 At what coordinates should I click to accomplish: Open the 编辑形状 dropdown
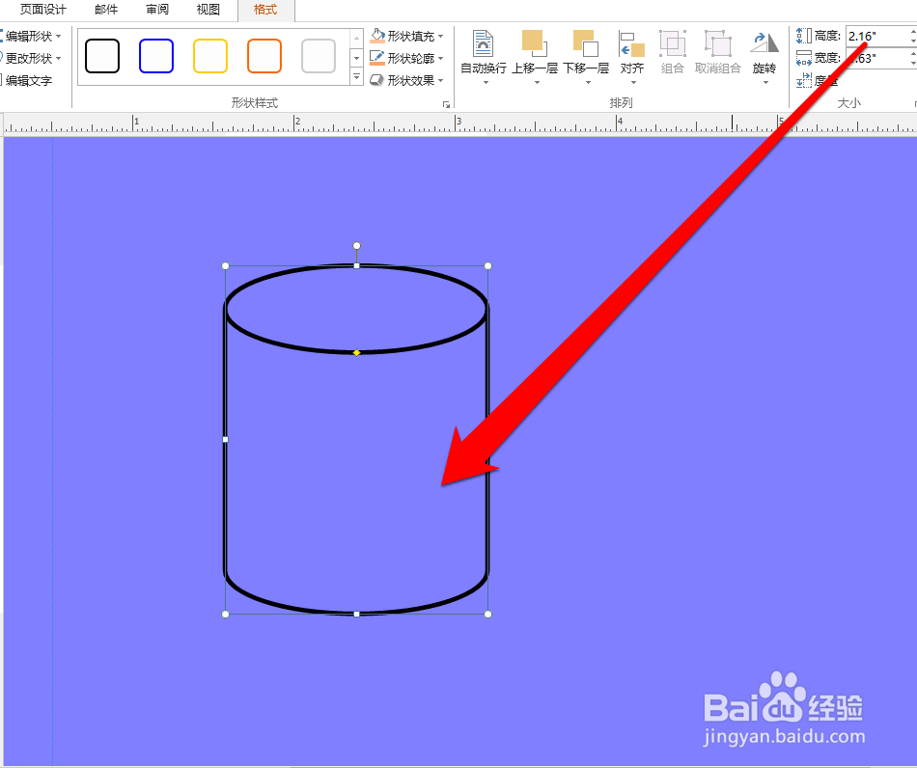[31, 37]
